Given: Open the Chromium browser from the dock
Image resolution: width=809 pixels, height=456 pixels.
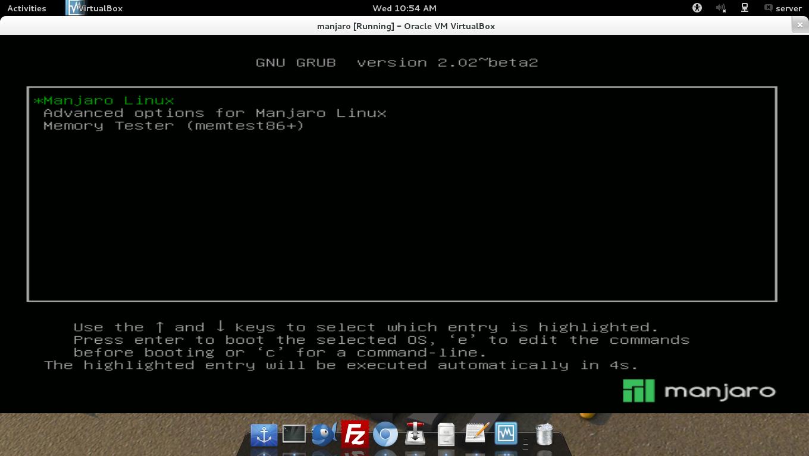Looking at the screenshot, I should (385, 435).
